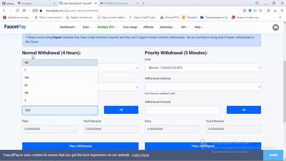Image resolution: width=286 pixels, height=161 pixels.
Task: Choose suggestion 100 from autocomplete list
Action: pyautogui.click(x=60, y=63)
